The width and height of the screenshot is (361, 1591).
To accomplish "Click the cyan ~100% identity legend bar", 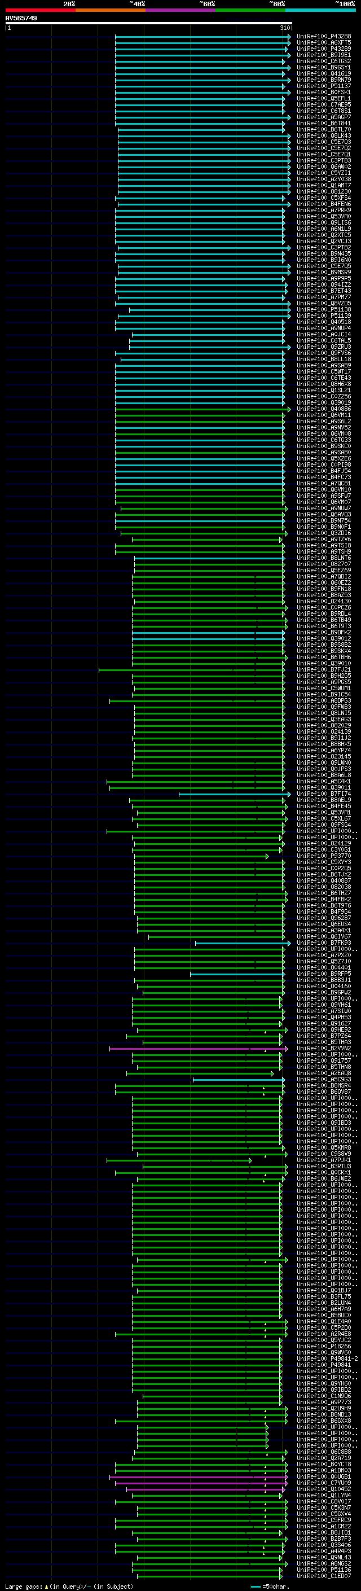I will click(x=320, y=10).
